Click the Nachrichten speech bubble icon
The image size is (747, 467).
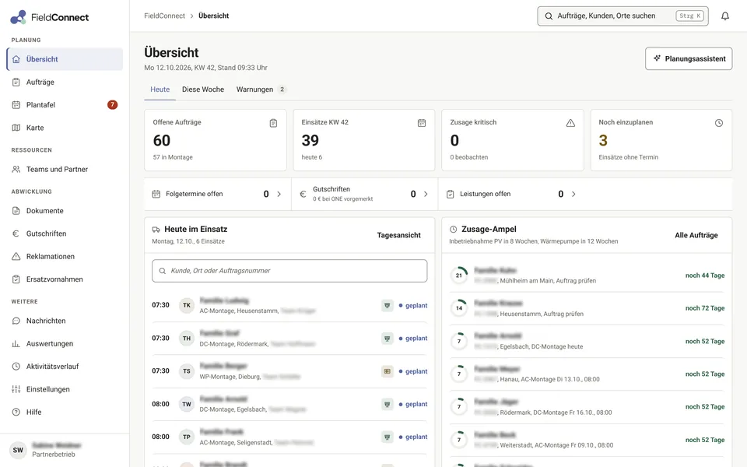(x=16, y=321)
